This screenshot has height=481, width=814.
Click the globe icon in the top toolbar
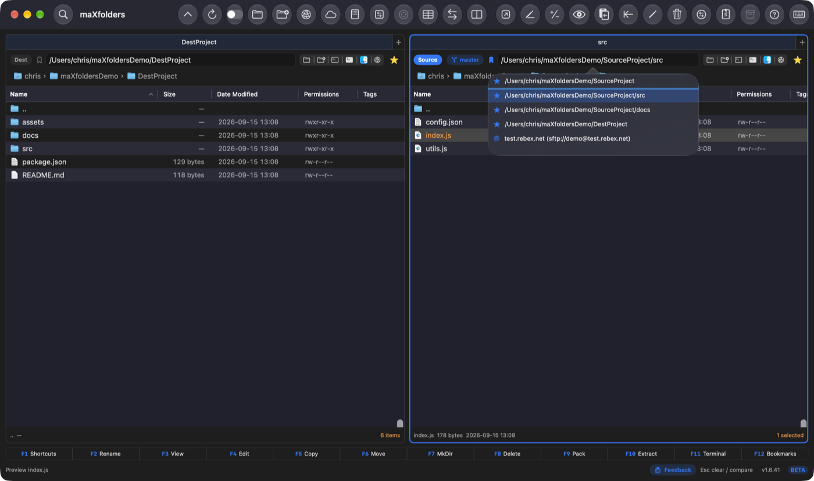pos(306,15)
